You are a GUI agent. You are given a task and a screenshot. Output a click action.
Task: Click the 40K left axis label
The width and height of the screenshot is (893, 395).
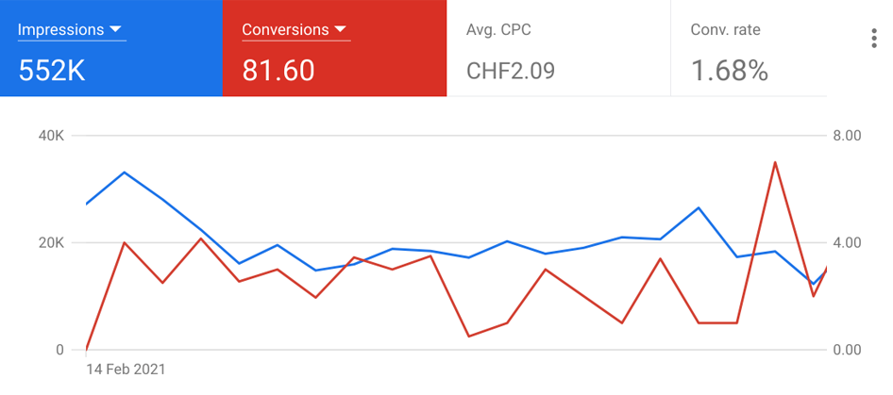click(51, 136)
